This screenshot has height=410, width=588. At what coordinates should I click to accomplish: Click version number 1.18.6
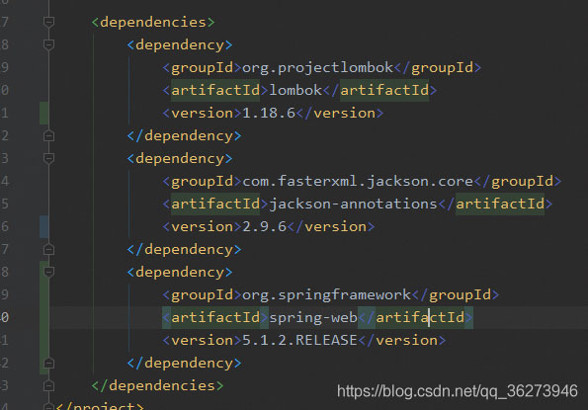tap(269, 114)
